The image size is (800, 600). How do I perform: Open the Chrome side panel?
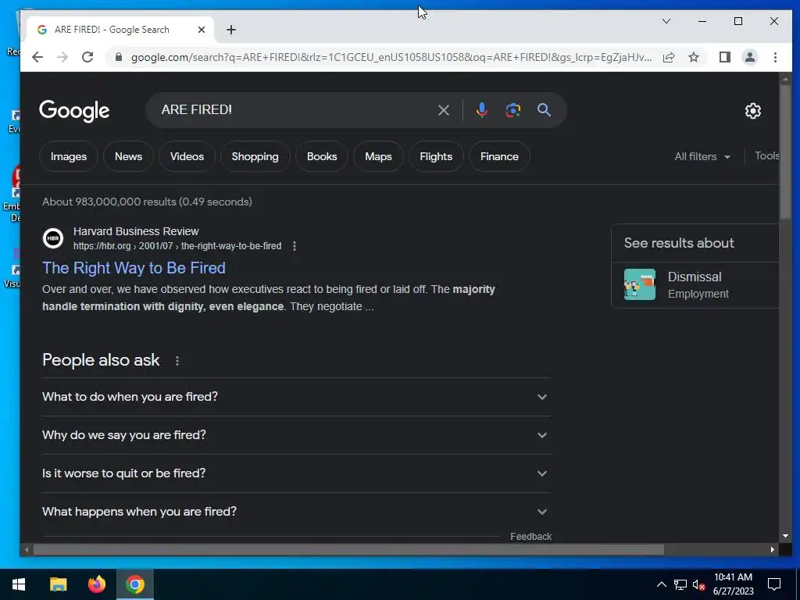click(725, 57)
